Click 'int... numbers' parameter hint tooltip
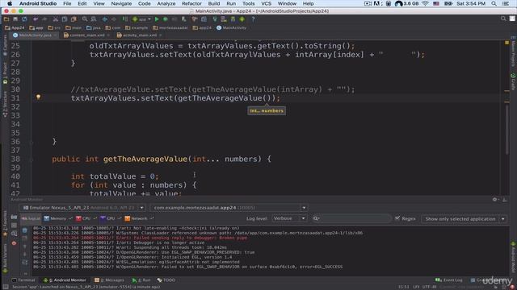This screenshot has height=290, width=517. click(267, 111)
